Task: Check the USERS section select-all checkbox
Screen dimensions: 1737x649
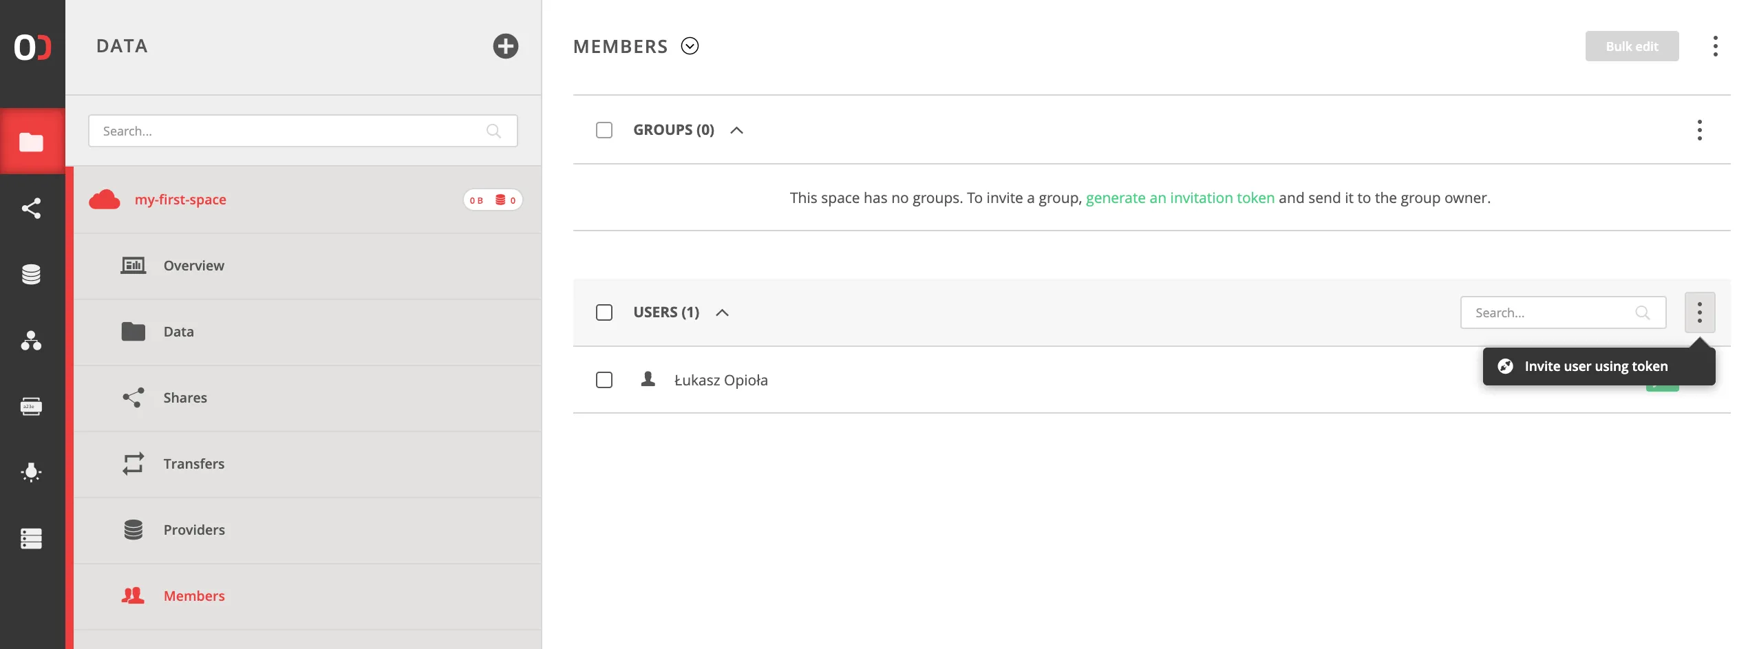Action: click(x=604, y=312)
